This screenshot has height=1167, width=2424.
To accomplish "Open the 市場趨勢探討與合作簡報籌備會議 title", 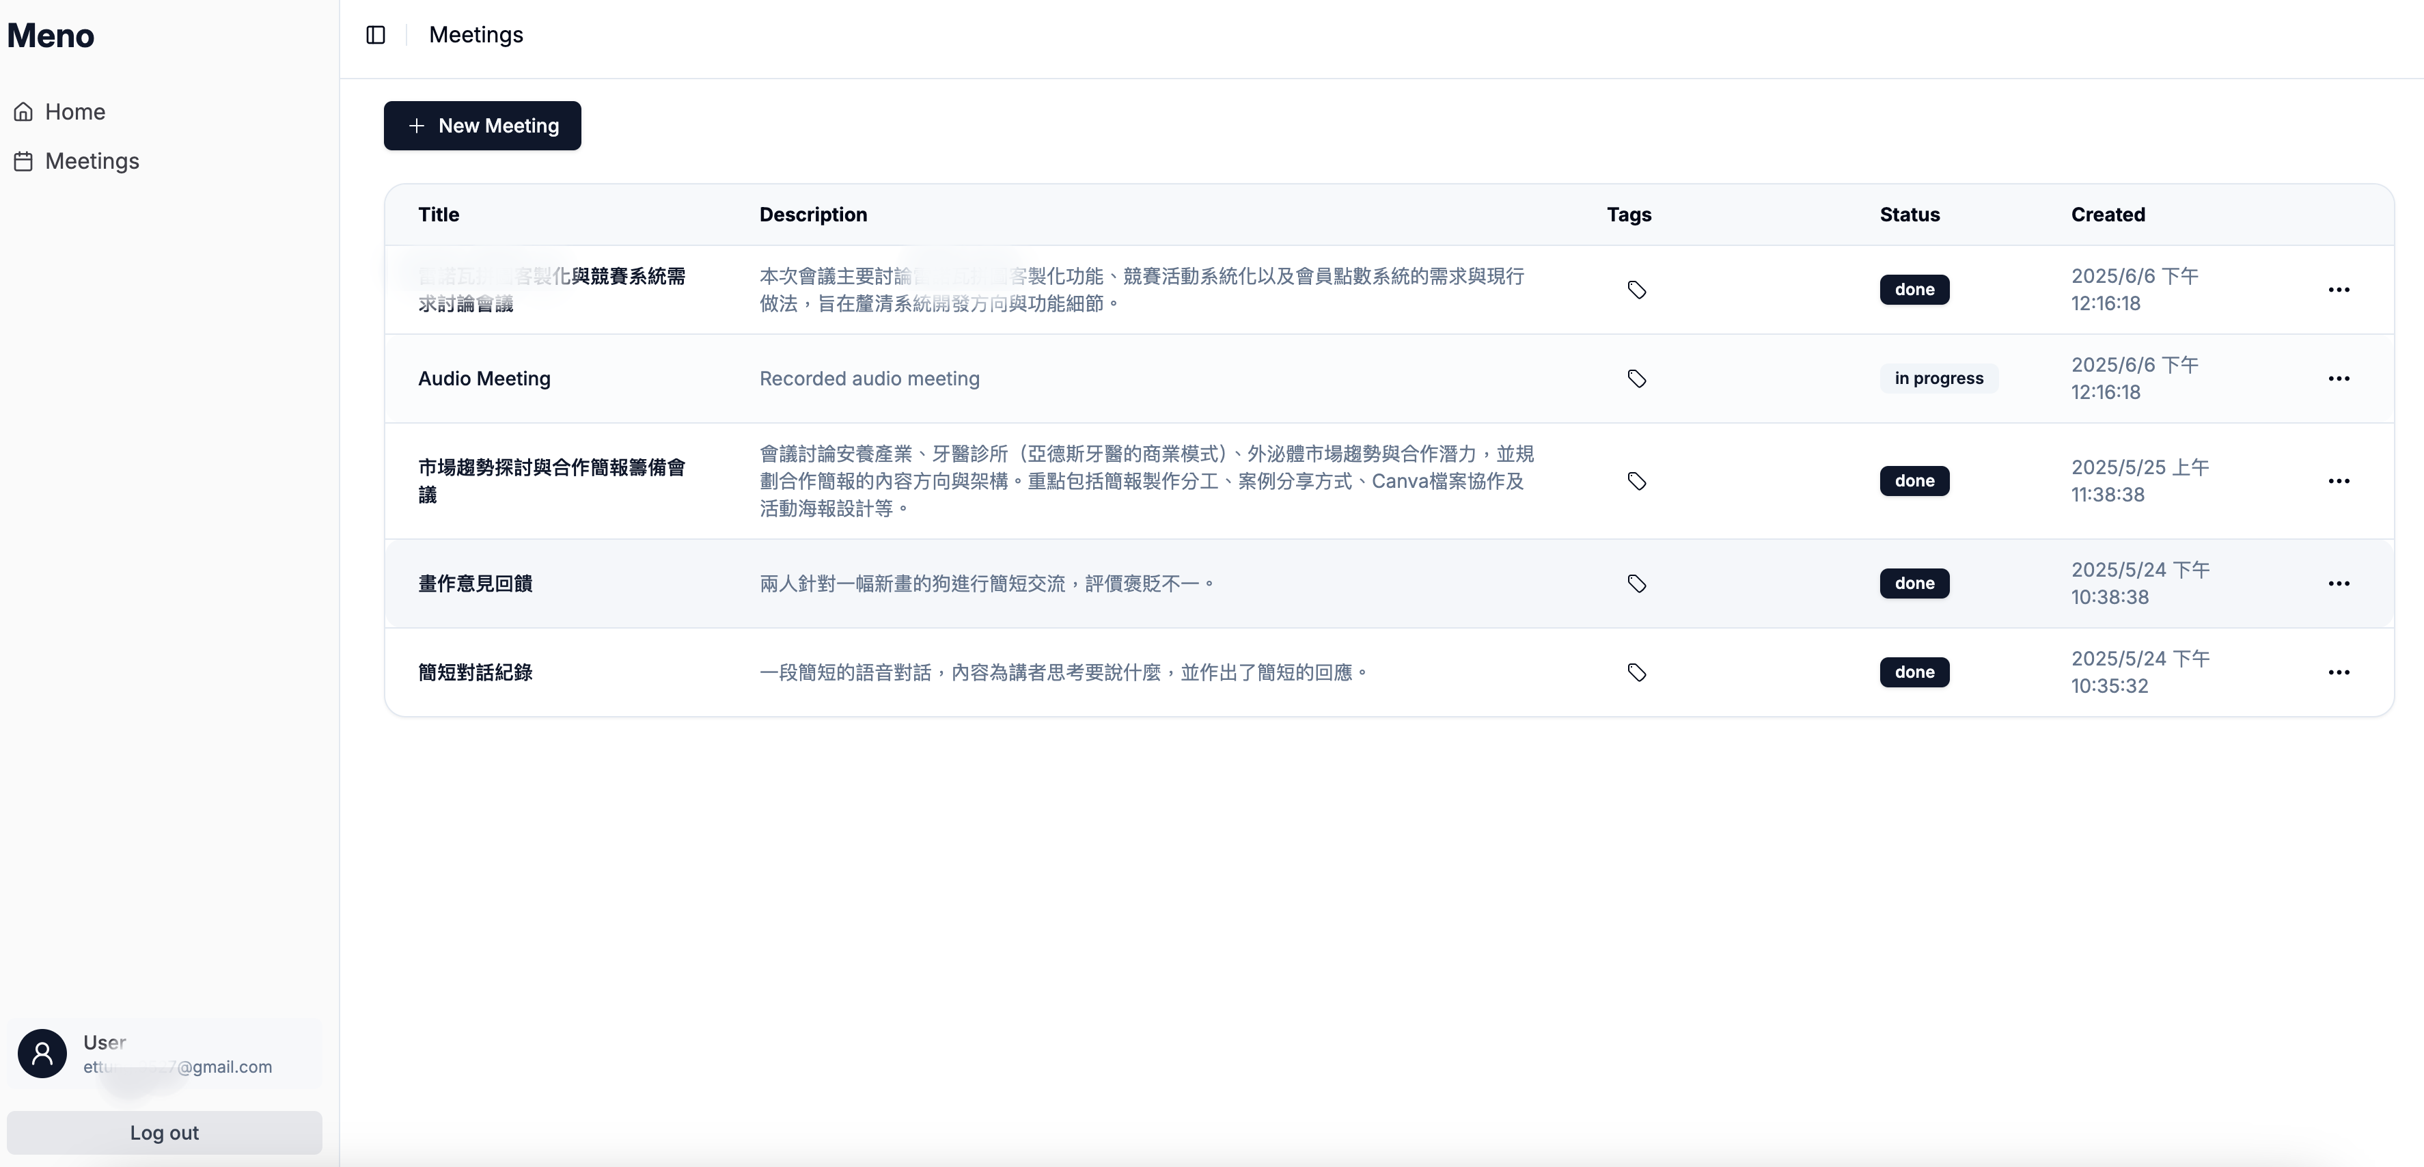I will click(552, 481).
